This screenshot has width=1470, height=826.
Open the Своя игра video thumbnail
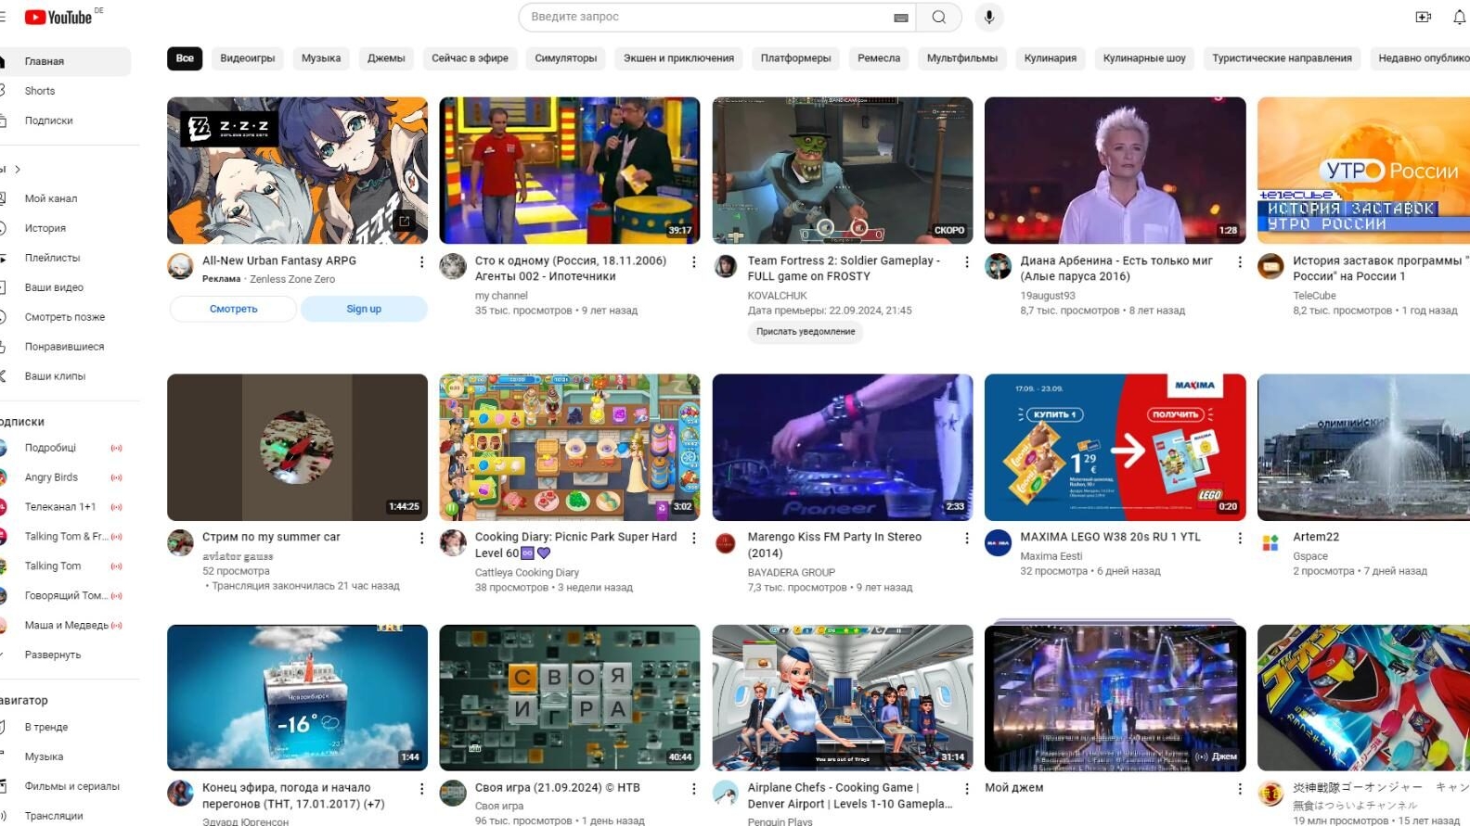570,697
